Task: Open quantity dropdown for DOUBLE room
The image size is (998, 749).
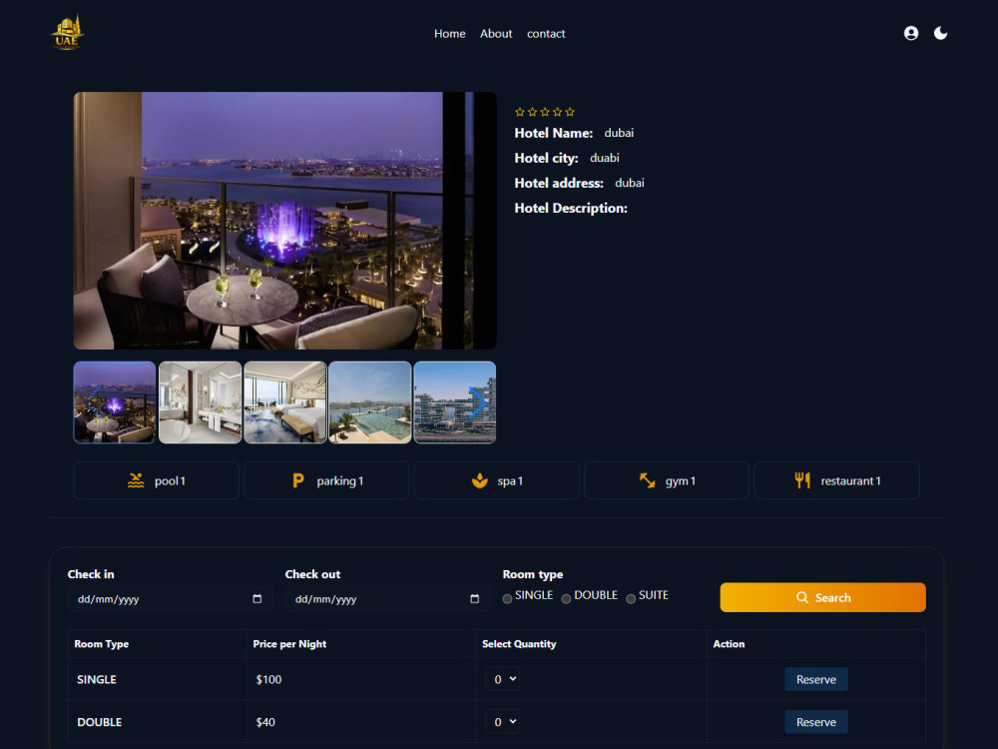Action: [503, 722]
